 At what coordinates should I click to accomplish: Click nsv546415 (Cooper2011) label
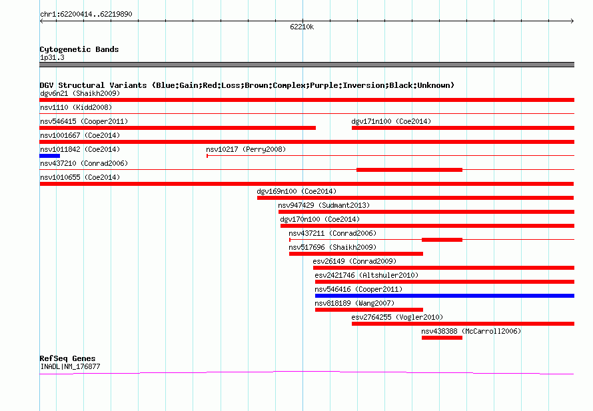84,121
